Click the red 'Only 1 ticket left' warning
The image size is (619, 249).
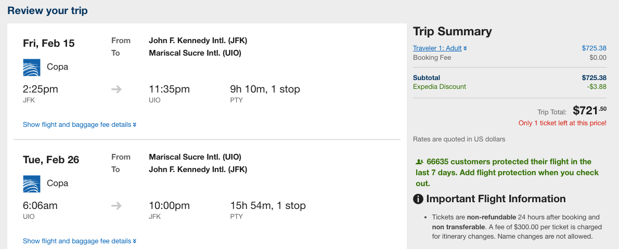(562, 123)
